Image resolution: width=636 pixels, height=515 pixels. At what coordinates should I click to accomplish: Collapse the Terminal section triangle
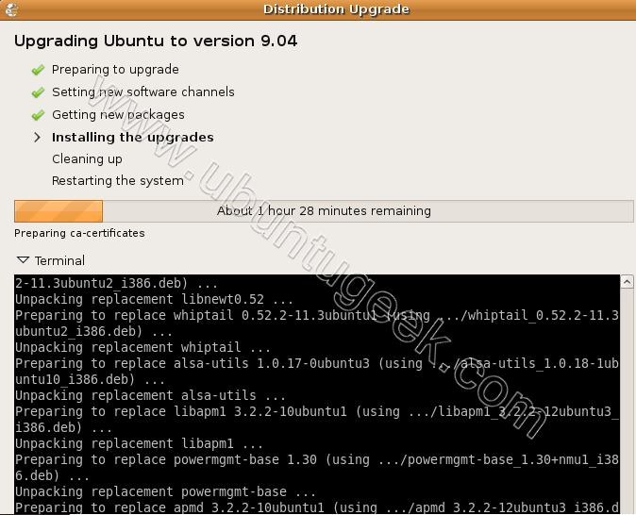click(x=23, y=260)
